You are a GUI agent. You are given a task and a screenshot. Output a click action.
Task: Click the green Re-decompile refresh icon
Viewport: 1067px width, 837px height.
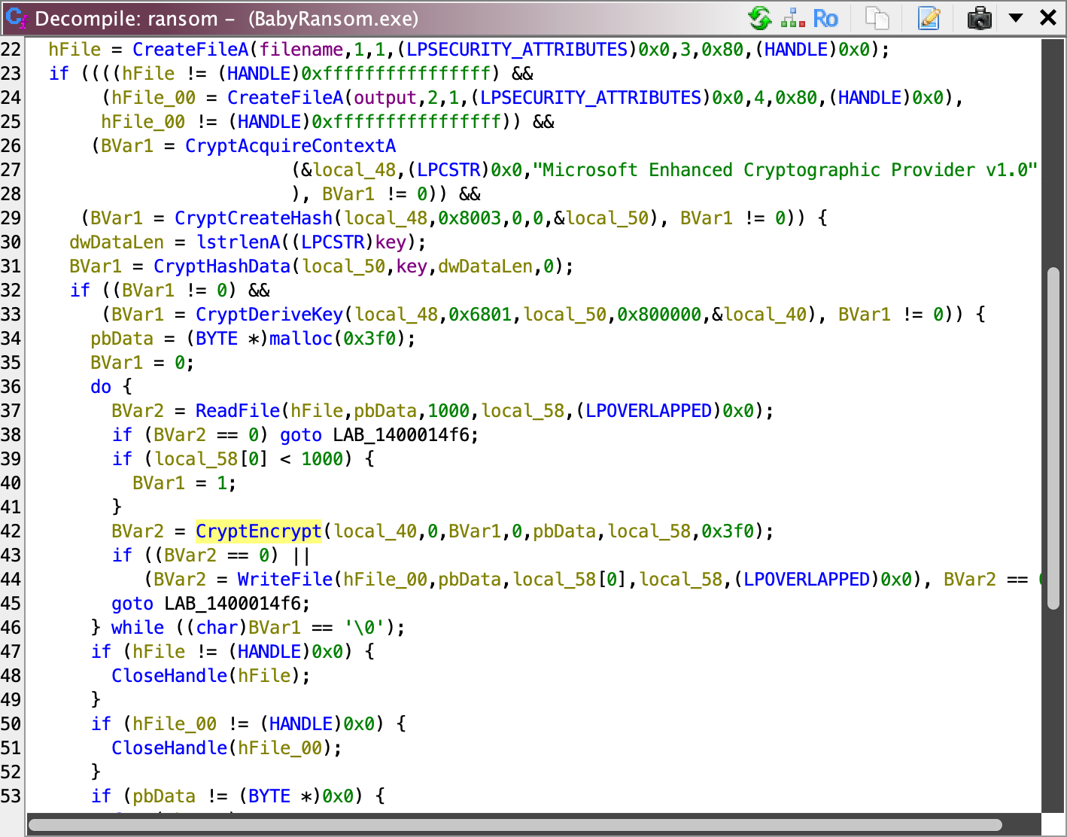760,18
